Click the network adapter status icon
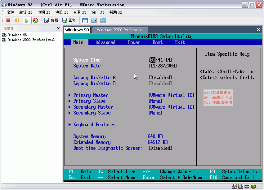264x190 pixels. tap(234, 186)
